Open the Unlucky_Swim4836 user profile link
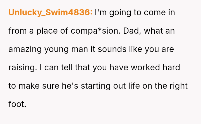 pyautogui.click(x=50, y=13)
